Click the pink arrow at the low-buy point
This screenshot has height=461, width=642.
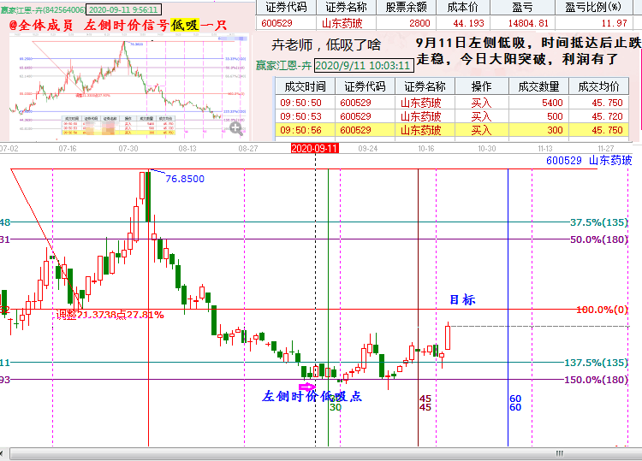click(x=306, y=386)
